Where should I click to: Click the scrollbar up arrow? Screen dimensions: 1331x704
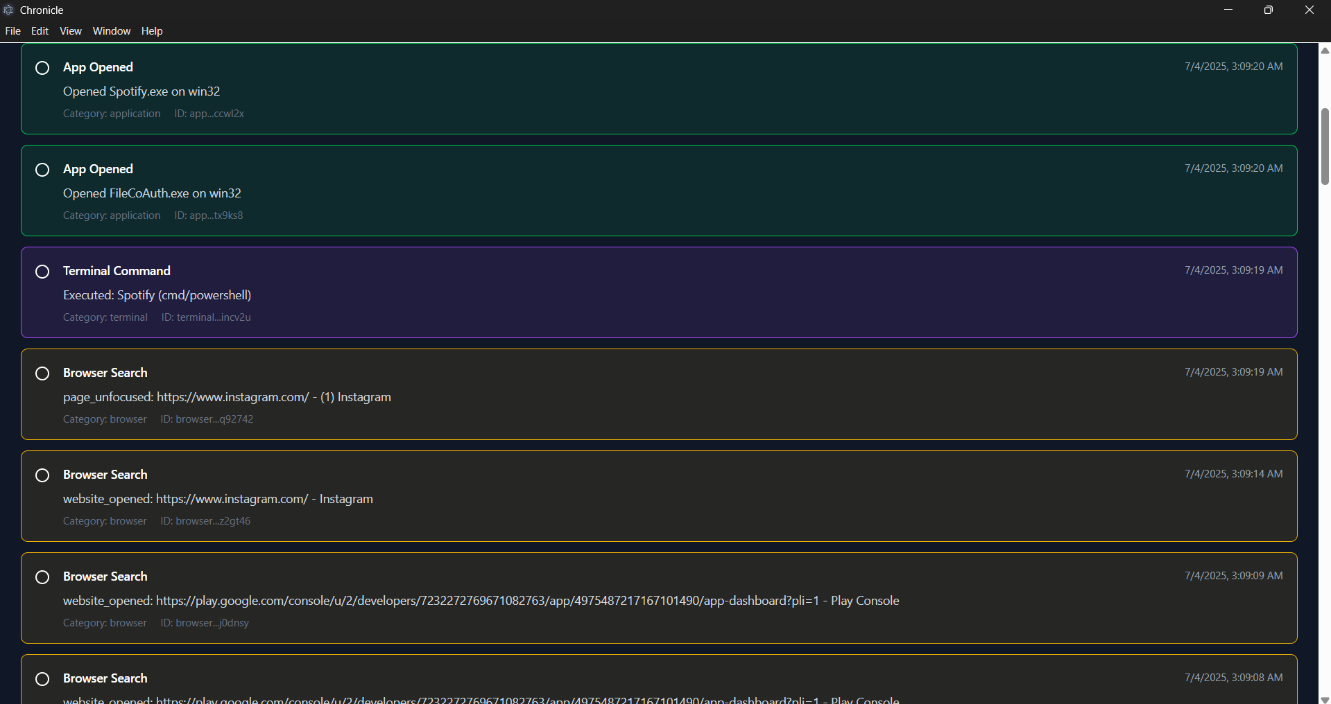pos(1325,51)
